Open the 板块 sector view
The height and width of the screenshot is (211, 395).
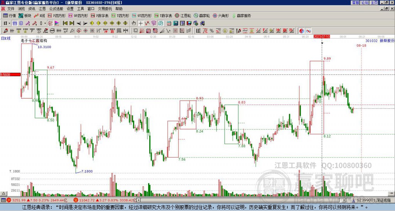(x=25, y=15)
